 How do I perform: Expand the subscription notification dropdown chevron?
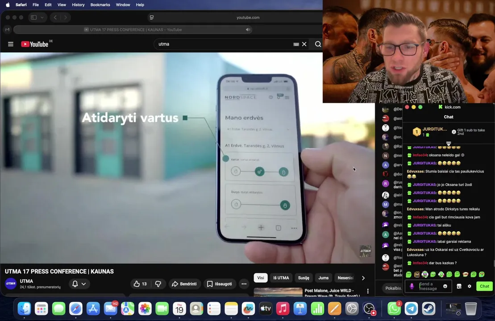(83, 284)
